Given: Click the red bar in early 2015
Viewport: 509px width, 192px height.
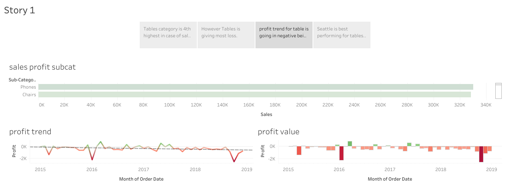Looking at the screenshot, I should pyautogui.click(x=299, y=150).
